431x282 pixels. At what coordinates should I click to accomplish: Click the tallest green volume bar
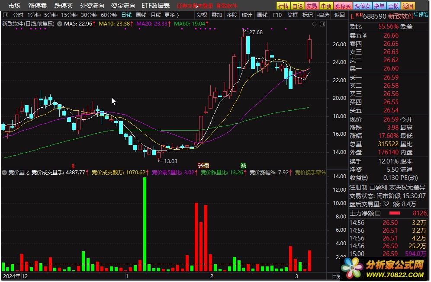tap(145, 224)
